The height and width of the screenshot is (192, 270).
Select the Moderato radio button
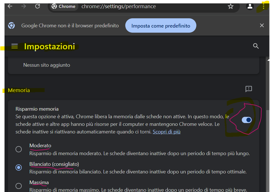(x=19, y=149)
